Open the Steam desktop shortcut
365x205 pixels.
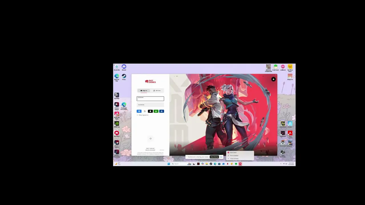pyautogui.click(x=124, y=77)
